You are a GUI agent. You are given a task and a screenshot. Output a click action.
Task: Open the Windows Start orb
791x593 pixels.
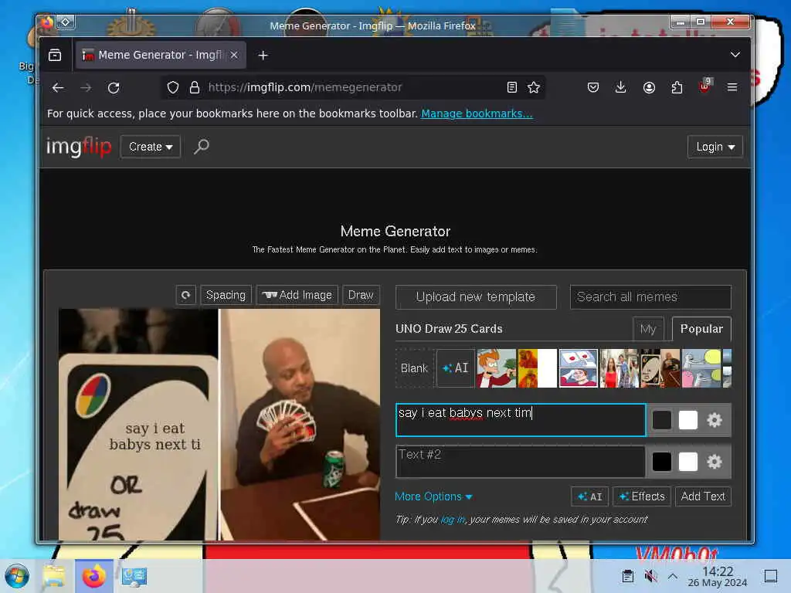pyautogui.click(x=17, y=576)
